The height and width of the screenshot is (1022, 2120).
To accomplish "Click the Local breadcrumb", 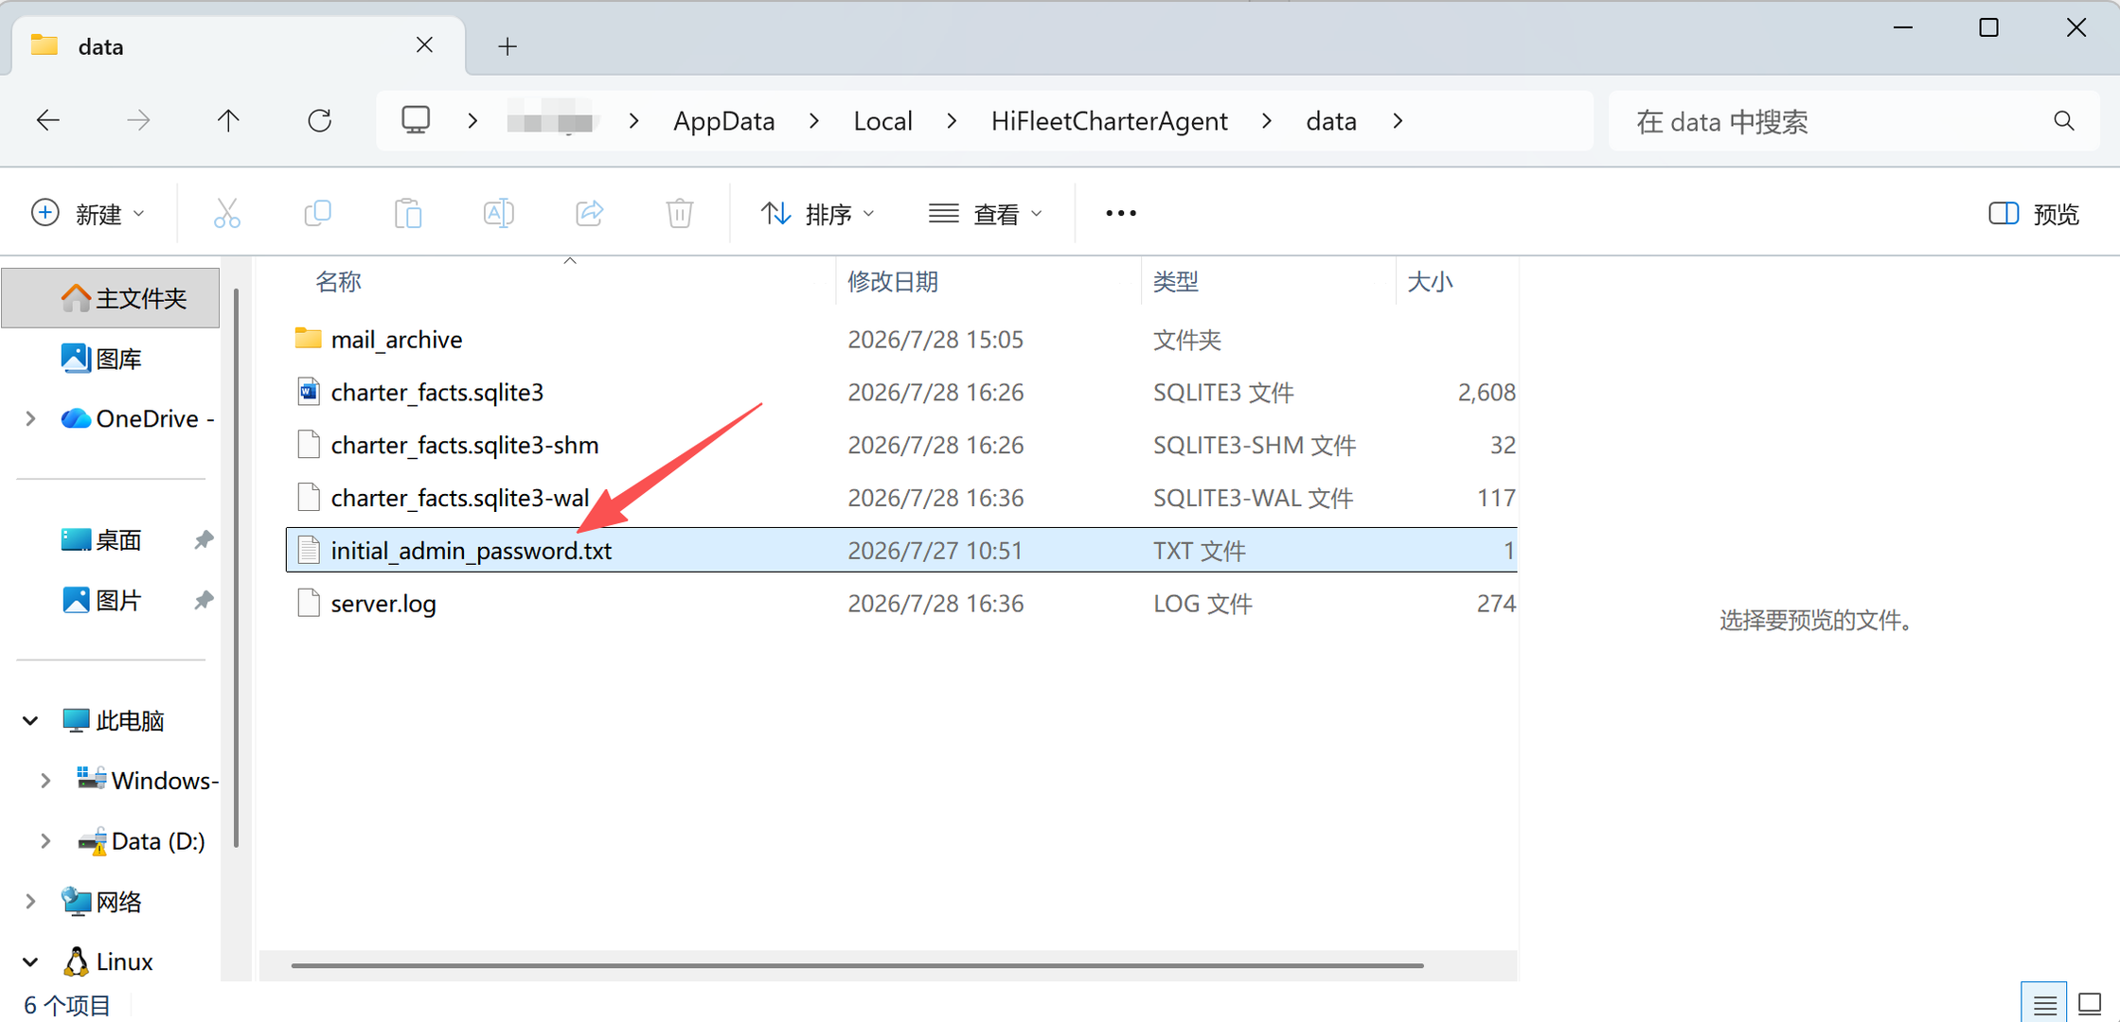I will click(882, 121).
